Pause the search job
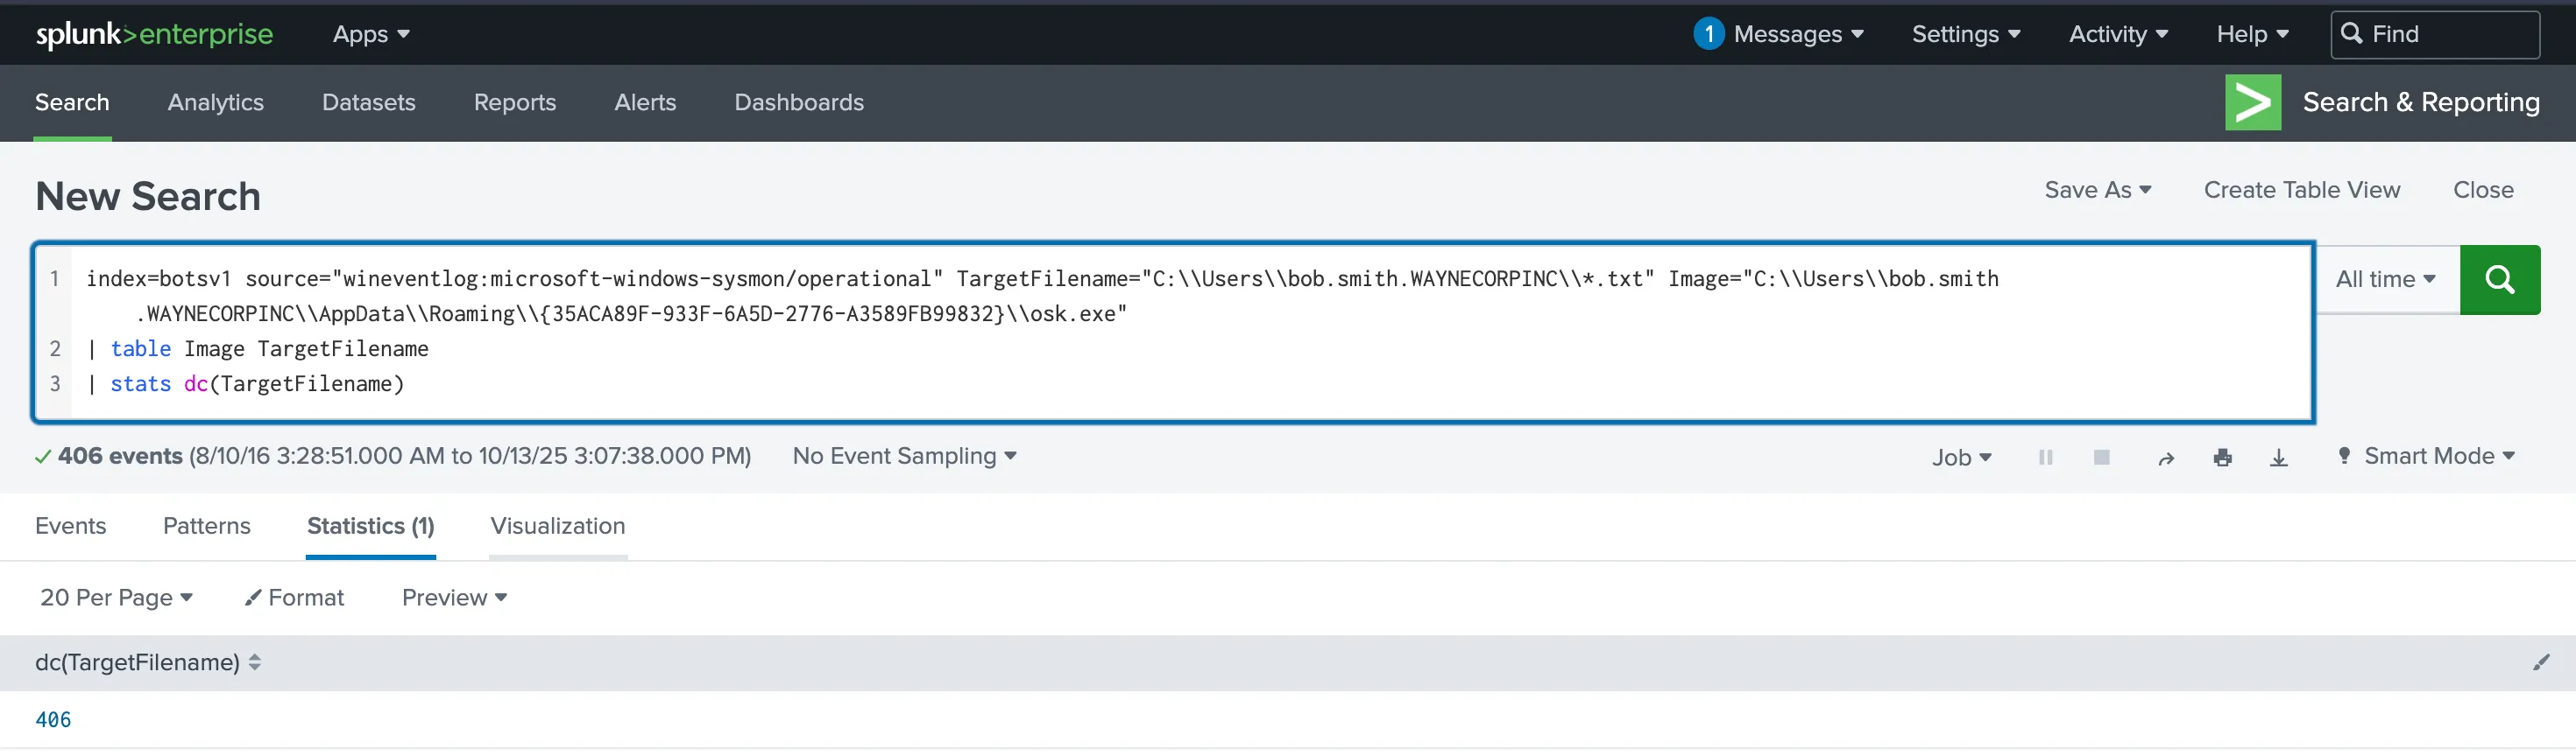This screenshot has height=756, width=2576. [x=2045, y=458]
